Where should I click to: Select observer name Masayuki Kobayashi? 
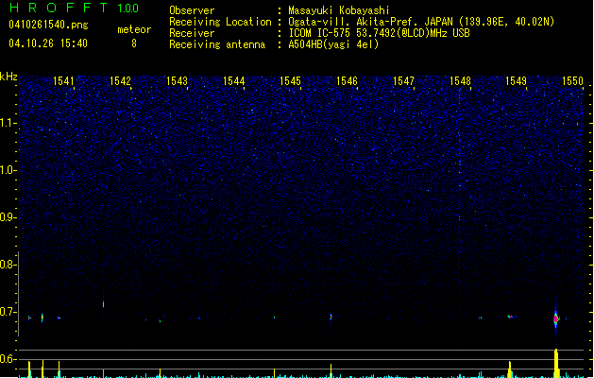coord(339,10)
